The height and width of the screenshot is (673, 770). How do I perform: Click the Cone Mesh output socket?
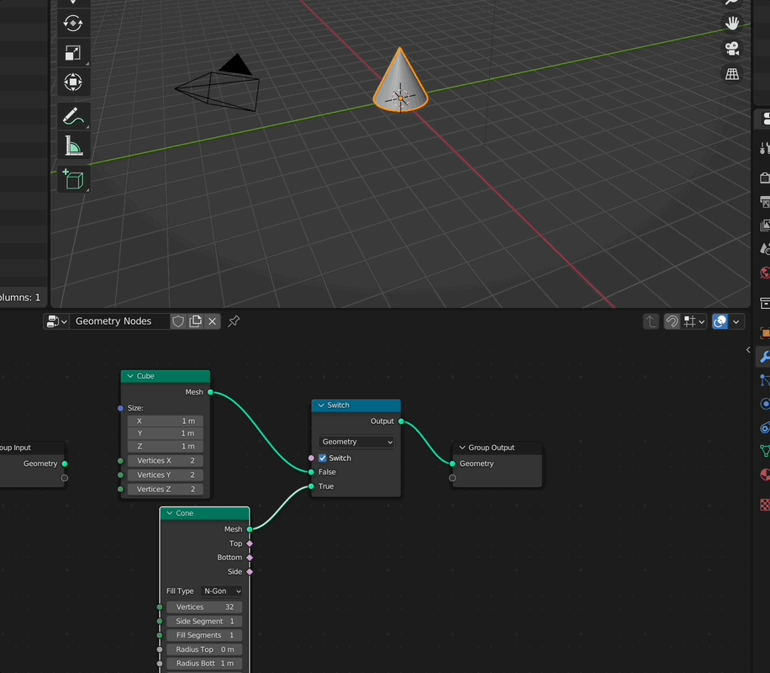click(x=250, y=529)
